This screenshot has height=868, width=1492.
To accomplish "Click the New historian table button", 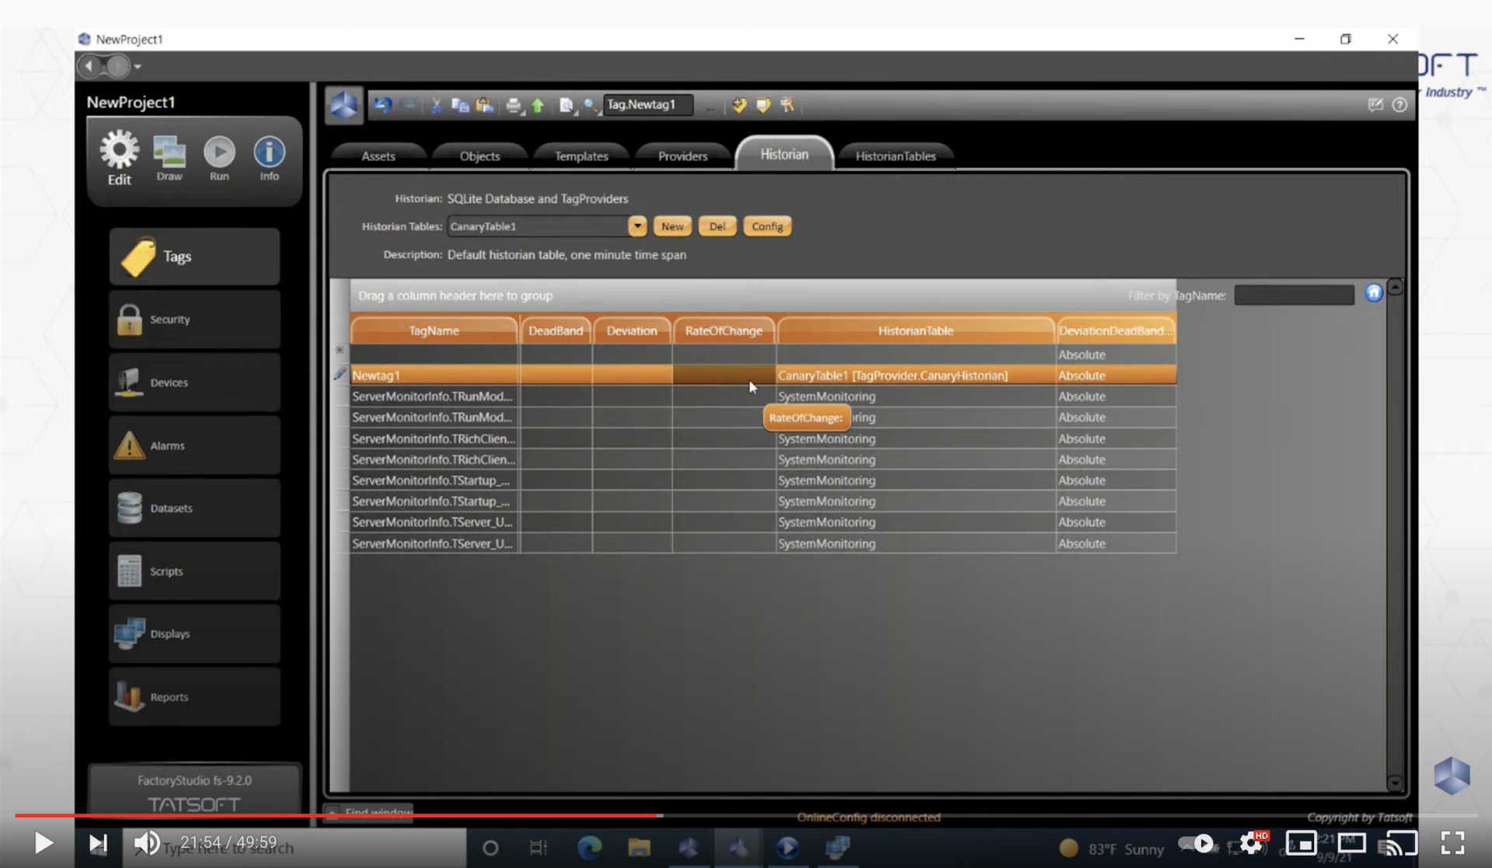I will (x=672, y=226).
